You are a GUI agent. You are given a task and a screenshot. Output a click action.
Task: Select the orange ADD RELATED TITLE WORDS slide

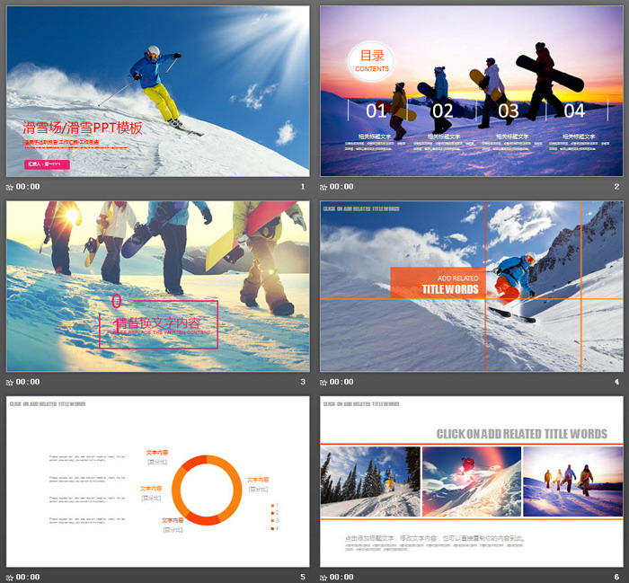(x=471, y=286)
